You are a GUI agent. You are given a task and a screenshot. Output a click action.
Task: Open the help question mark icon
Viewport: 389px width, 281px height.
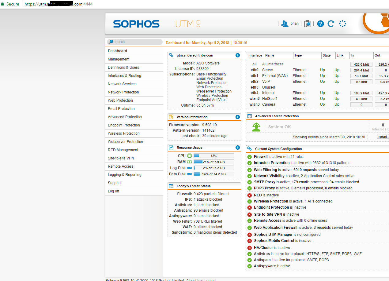pyautogui.click(x=320, y=24)
